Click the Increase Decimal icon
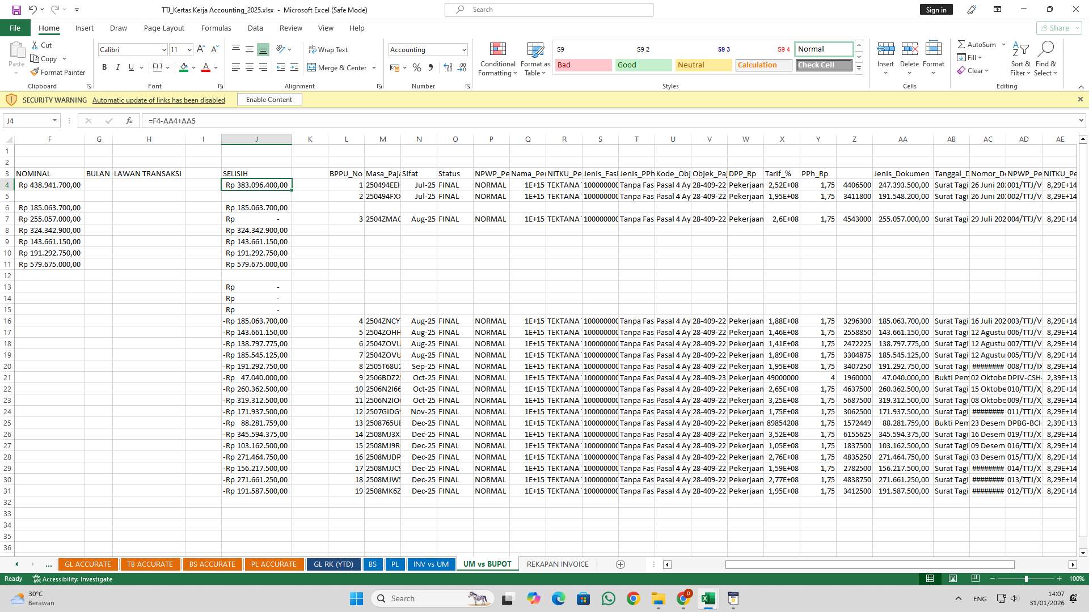The image size is (1089, 612). [448, 67]
